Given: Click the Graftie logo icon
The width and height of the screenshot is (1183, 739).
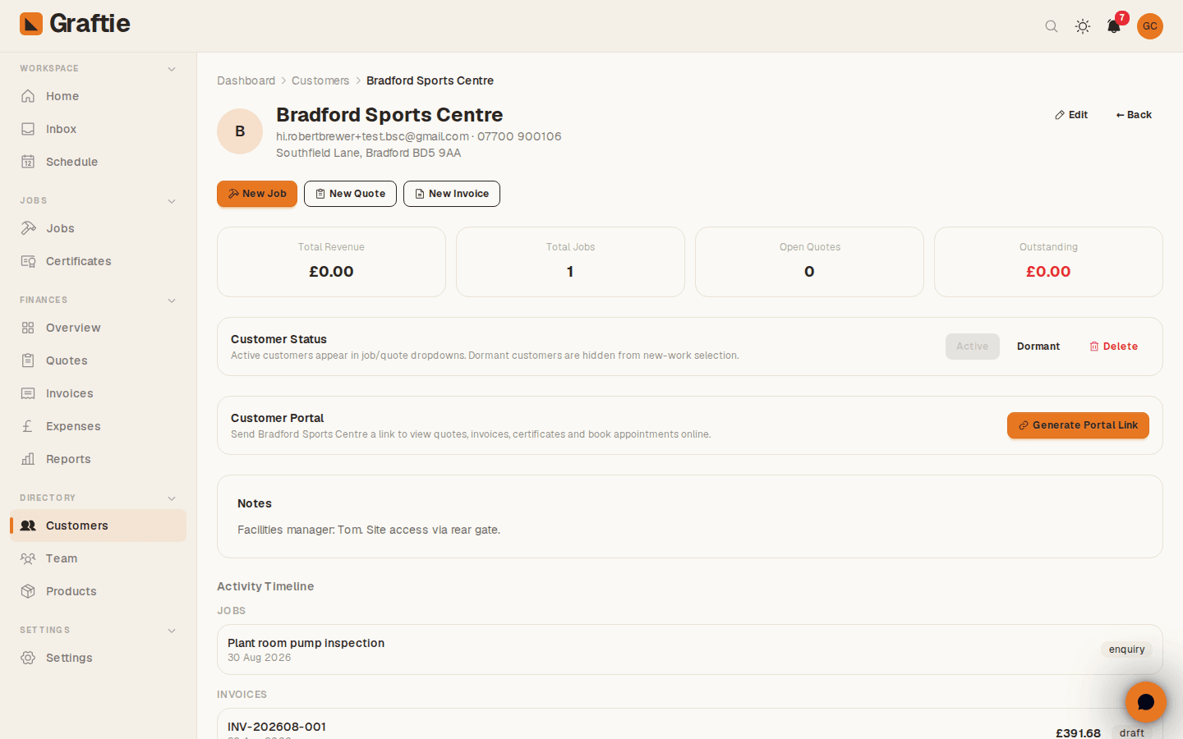Looking at the screenshot, I should [31, 24].
